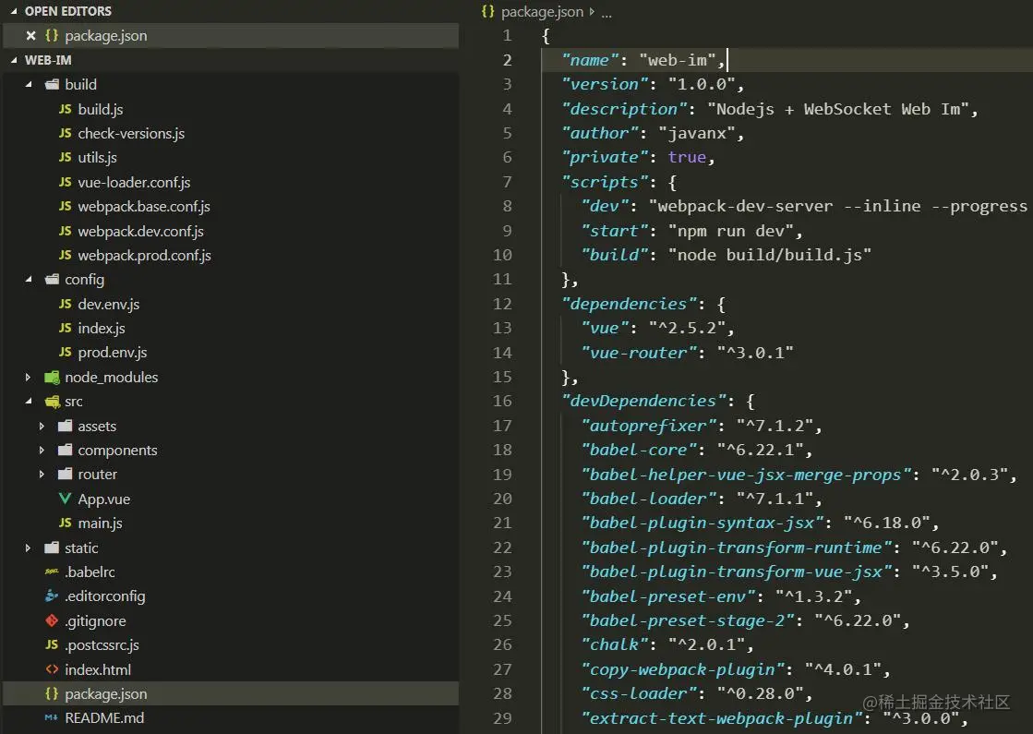Click the Babel icon of .babelrc

[x=52, y=572]
